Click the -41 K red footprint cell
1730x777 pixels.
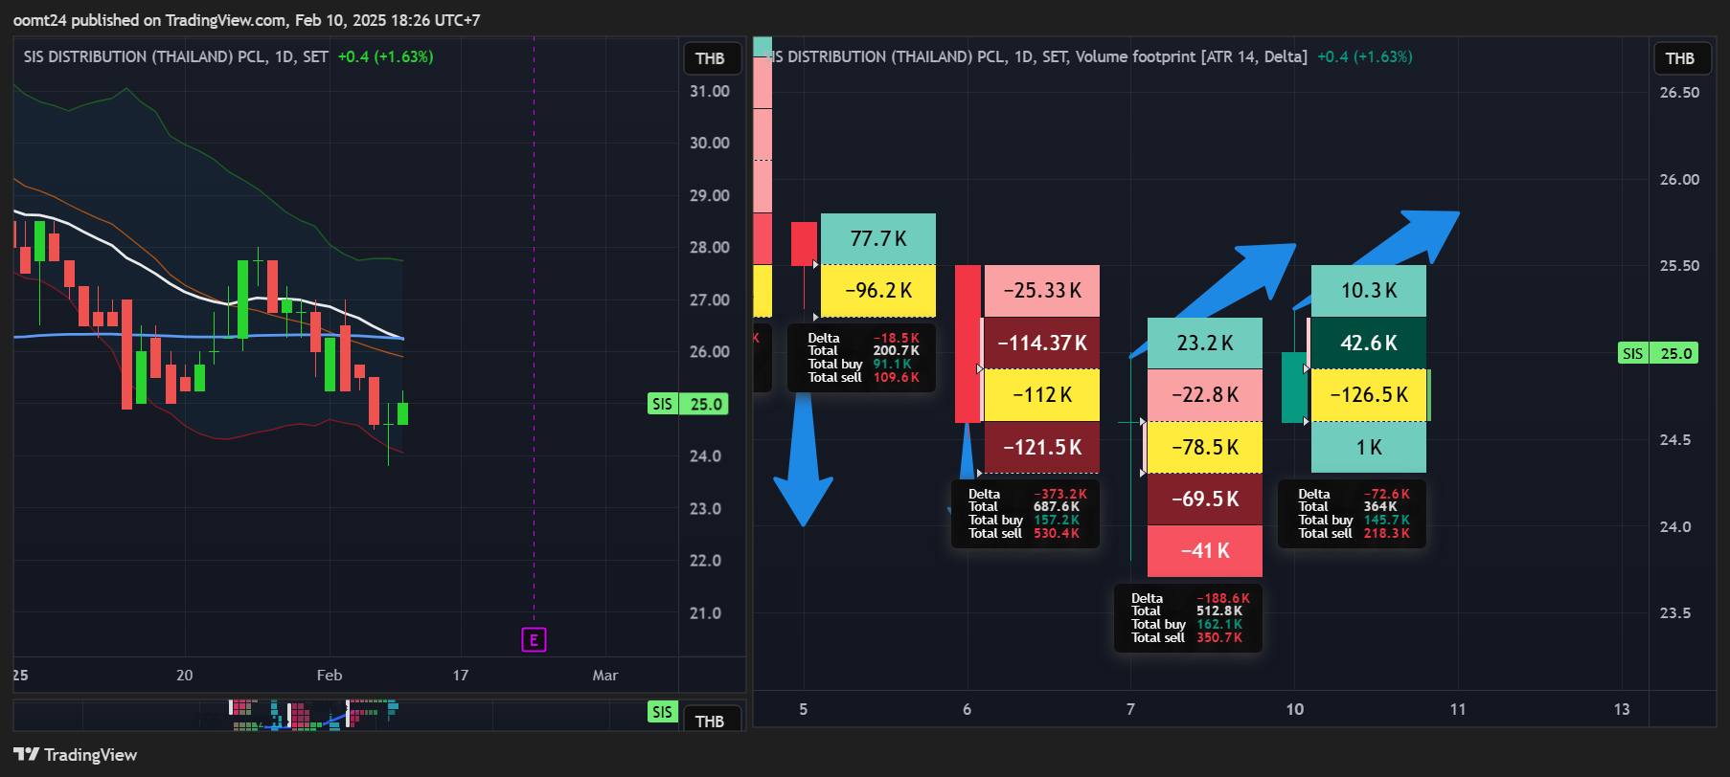tap(1204, 551)
